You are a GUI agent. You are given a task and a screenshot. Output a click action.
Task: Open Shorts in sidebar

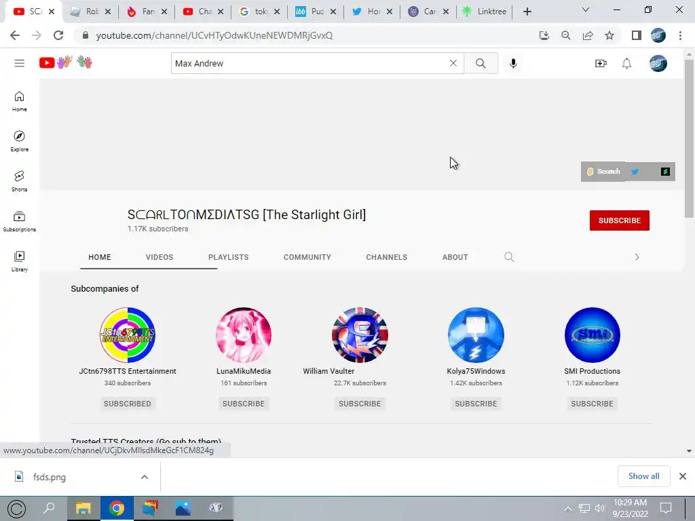pyautogui.click(x=19, y=180)
